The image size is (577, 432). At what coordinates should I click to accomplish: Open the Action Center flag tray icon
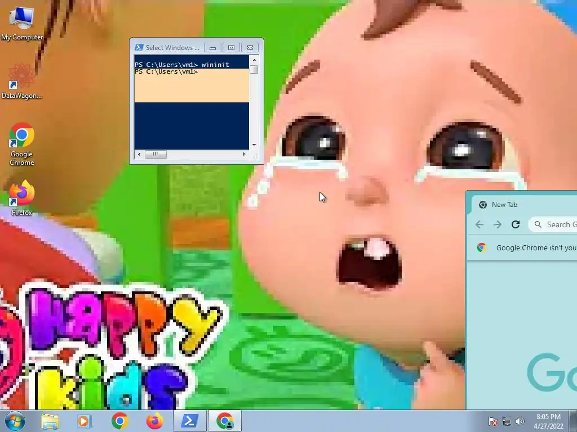coord(493,421)
